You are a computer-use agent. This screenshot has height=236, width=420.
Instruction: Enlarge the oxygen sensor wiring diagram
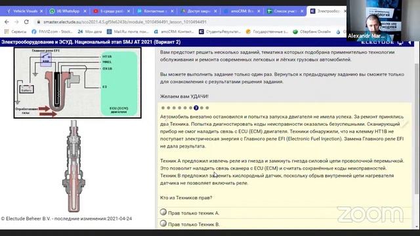[x=77, y=83]
